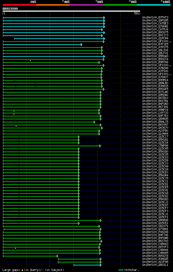This screenshot has height=272, width=173.
Task: Click hit label UniRef100_Q7XBA1
Action: (155, 229)
